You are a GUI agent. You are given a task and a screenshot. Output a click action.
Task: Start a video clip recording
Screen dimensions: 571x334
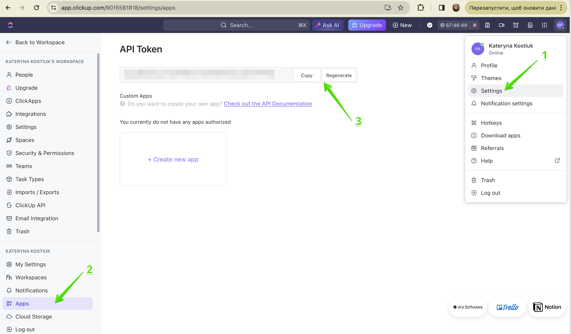tap(501, 25)
